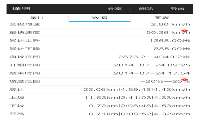Screen dimensions: 197x122
Task: Tap the 下坡 downhill statistics row
Action: pos(100,106)
